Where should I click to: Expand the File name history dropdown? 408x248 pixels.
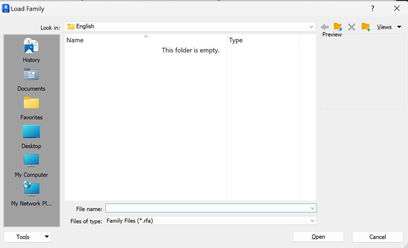pos(312,208)
